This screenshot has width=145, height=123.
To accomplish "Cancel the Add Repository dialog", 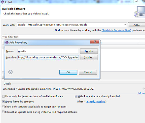I will [x=88, y=72].
